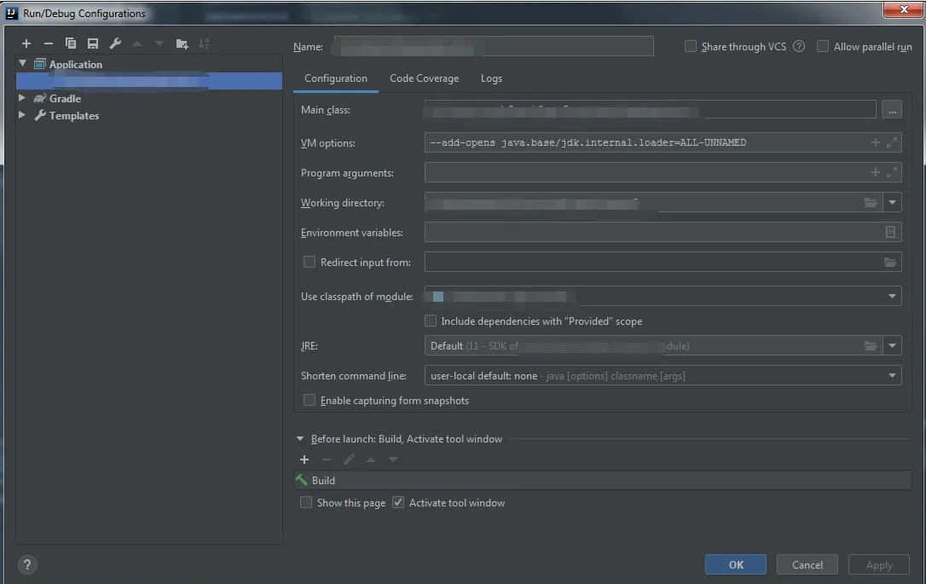Insert a macro into Program arguments with the plus icon
926x584 pixels.
click(x=875, y=172)
